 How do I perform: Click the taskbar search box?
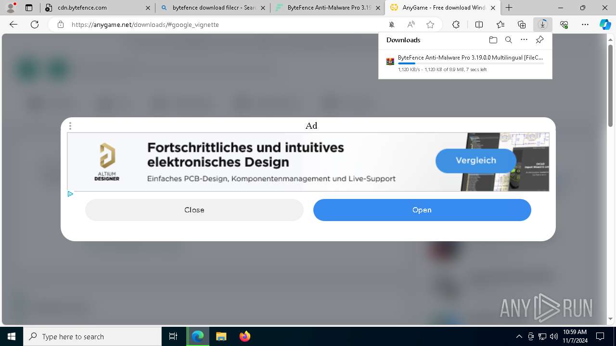(92, 336)
